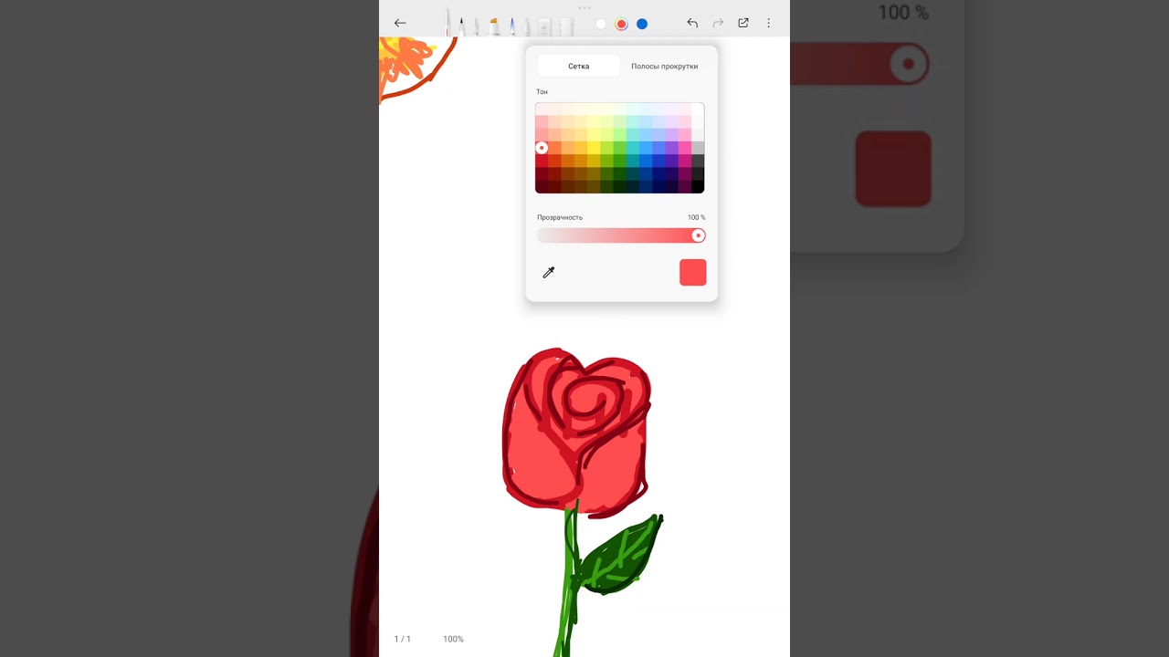Select the ruler tool
1169x657 pixels.
coord(566,27)
